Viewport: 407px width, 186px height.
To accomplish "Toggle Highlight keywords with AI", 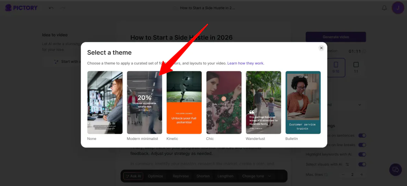I will click(x=362, y=155).
